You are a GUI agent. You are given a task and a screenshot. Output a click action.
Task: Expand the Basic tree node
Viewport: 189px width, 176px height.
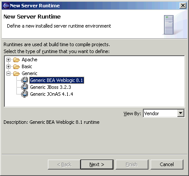pos(8,66)
